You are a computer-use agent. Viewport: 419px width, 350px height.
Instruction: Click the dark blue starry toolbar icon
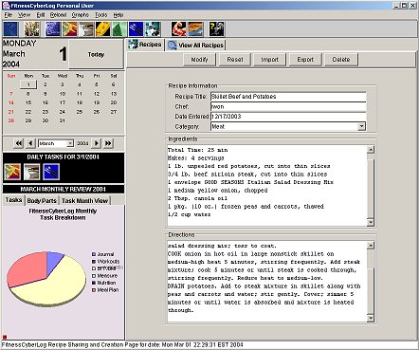tap(10, 29)
